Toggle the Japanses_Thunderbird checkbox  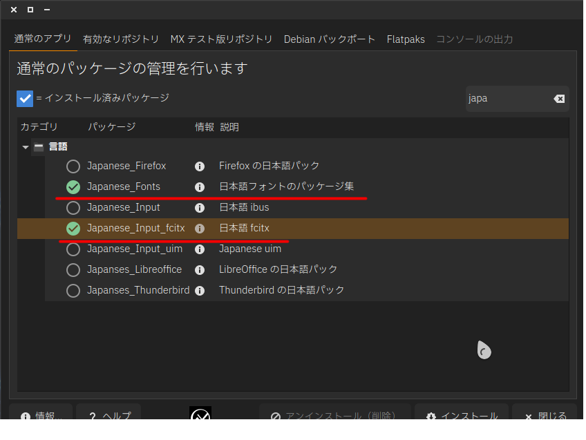coord(73,291)
